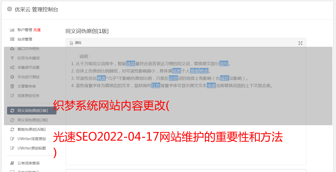Select the 同义词伪原创[1版] menu item

click(32, 111)
